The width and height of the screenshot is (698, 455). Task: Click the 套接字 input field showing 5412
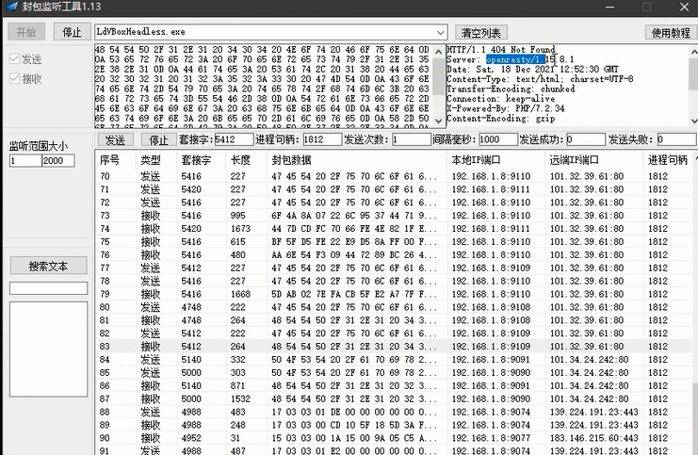(x=234, y=139)
